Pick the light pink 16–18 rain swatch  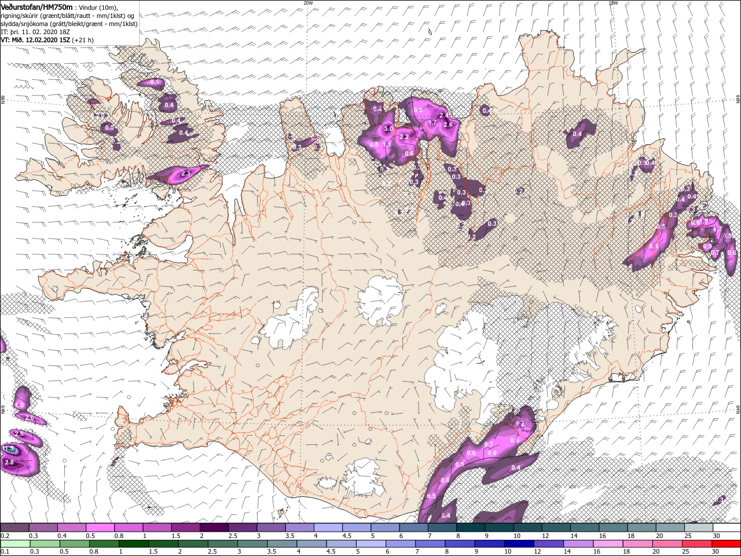point(608,544)
